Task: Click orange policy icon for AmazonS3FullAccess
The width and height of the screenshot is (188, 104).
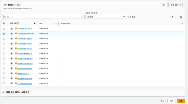Action: 16,33
